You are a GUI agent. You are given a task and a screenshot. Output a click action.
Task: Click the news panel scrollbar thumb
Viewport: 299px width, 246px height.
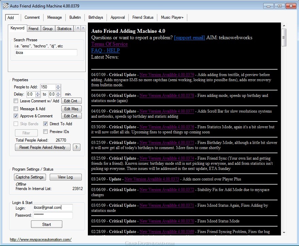point(284,38)
